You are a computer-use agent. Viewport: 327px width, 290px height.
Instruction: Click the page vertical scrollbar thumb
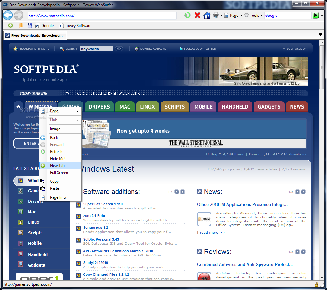coord(322,67)
